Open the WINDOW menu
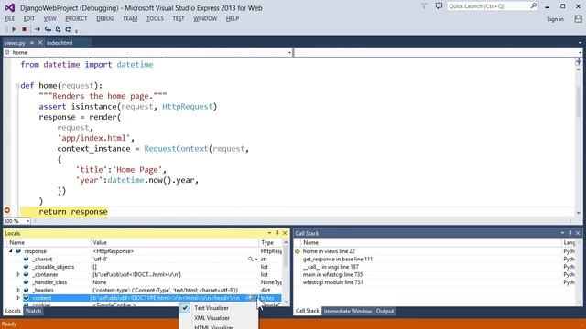Screen dimensions: 586x329 (x=205, y=18)
